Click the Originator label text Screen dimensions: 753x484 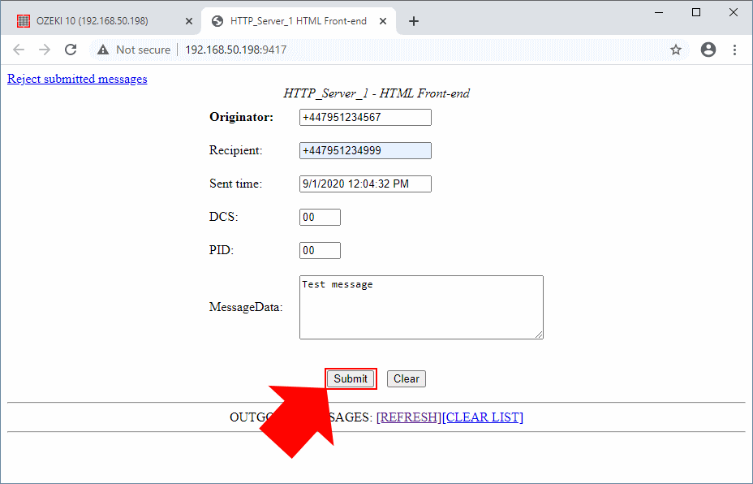pos(241,117)
